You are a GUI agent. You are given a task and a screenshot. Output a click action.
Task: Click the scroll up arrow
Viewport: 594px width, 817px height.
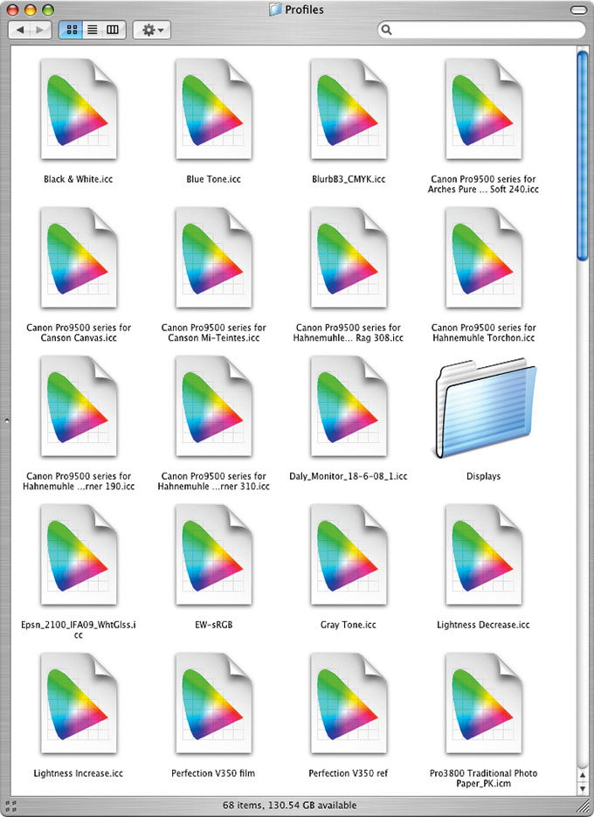pos(583,775)
